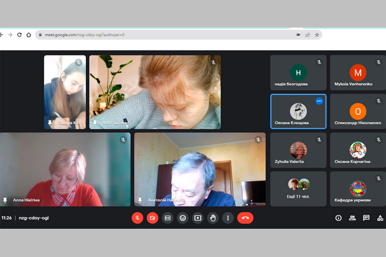Click muted mic icon on Zyhulia Valeriia tile
This screenshot has width=386, height=257.
pos(319,140)
